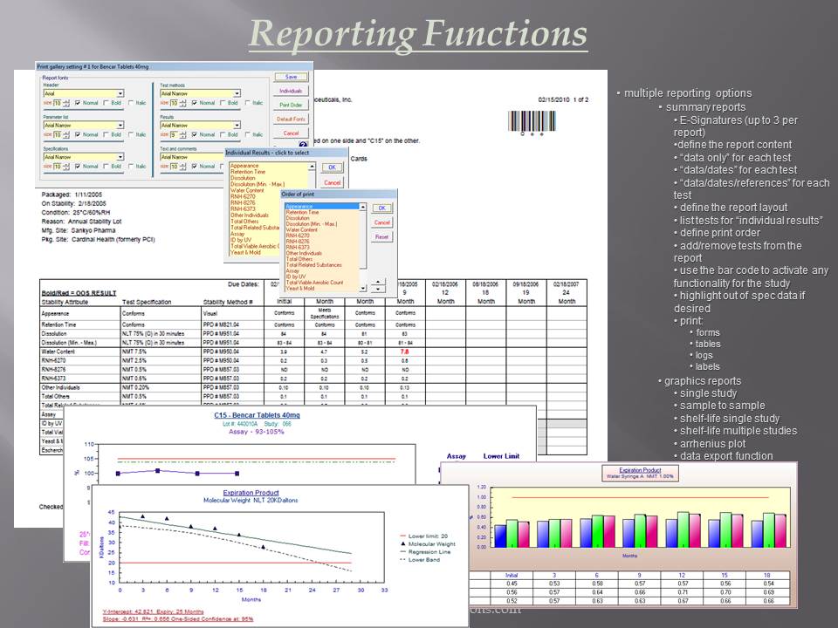Click the Individuals button
Screen dimensions: 838x628
290,90
